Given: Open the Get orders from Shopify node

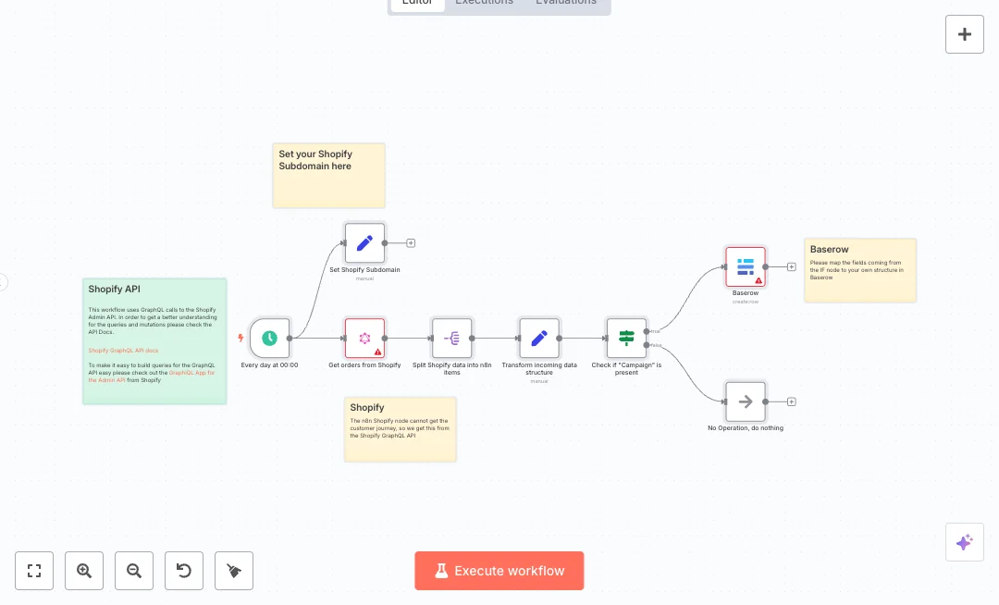Looking at the screenshot, I should [364, 339].
